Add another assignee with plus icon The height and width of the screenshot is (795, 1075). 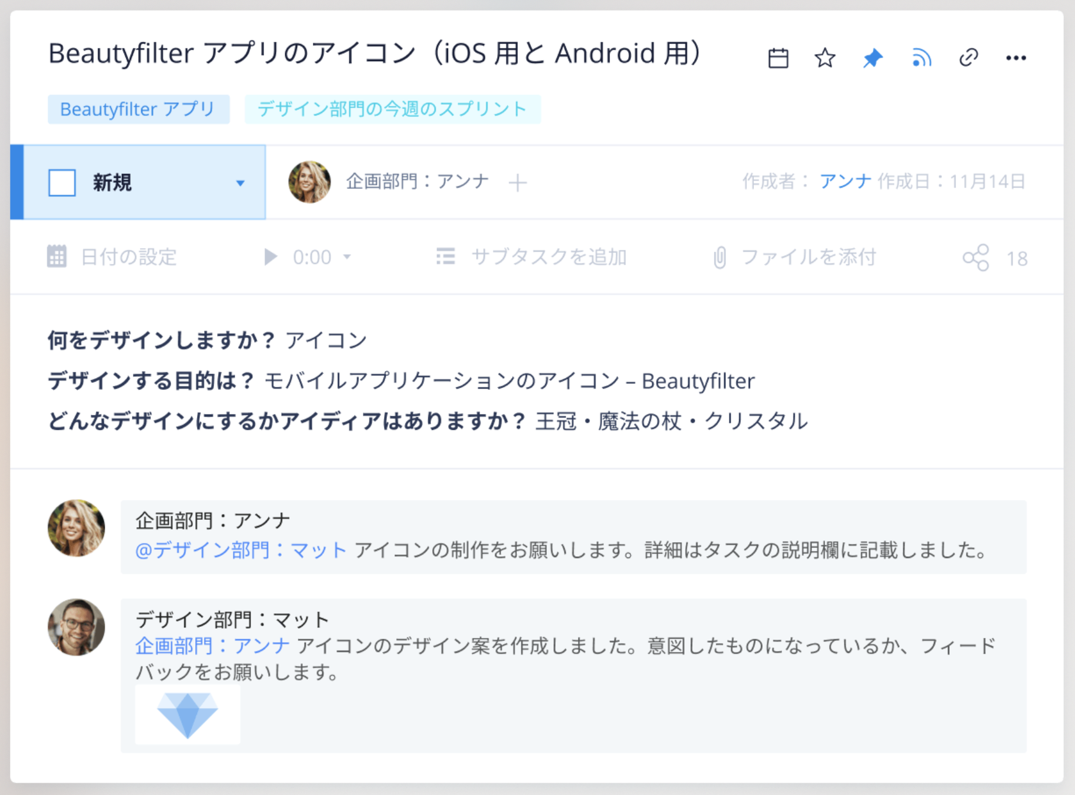click(x=518, y=183)
